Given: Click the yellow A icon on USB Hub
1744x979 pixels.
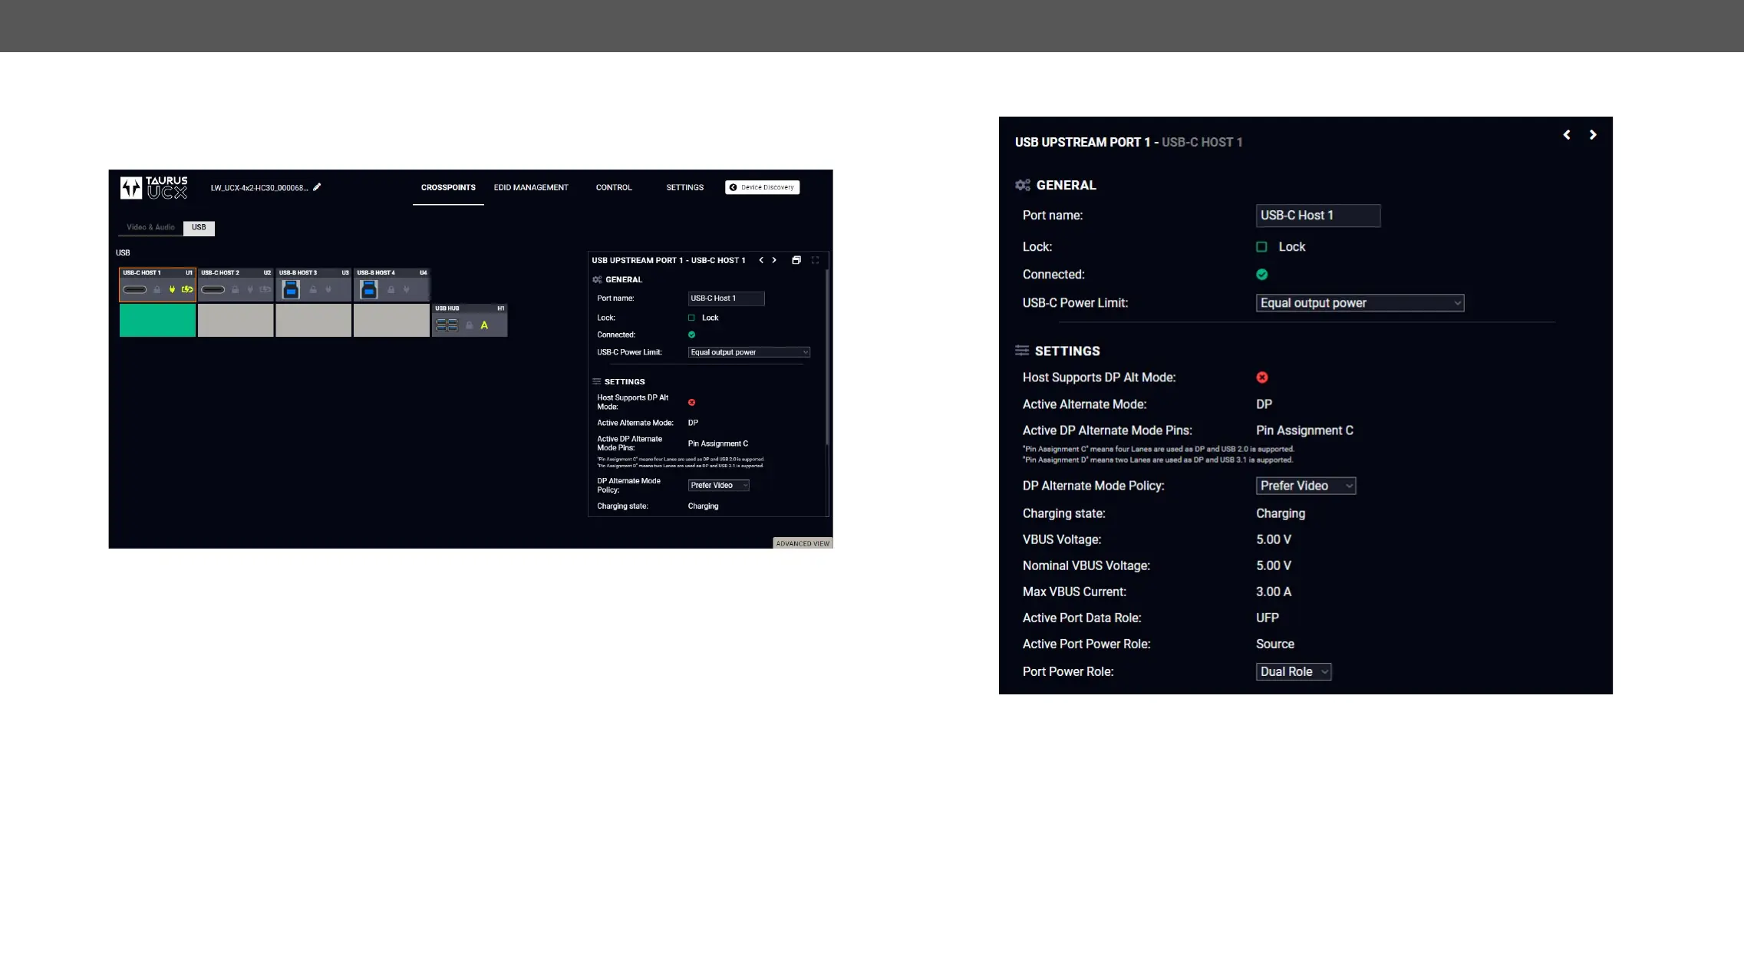Looking at the screenshot, I should 484,325.
